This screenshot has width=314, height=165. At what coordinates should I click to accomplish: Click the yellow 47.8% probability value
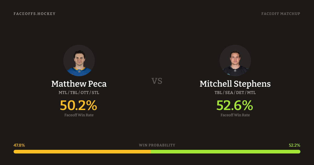tap(19, 145)
